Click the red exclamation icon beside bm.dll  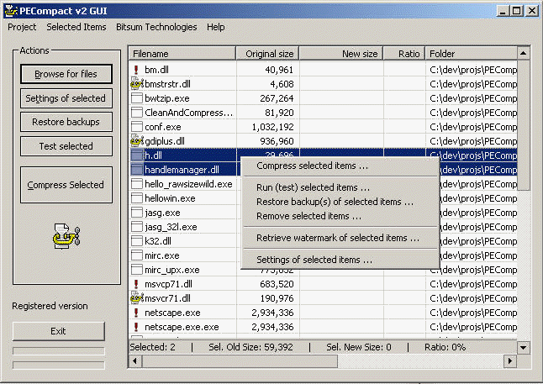tap(136, 70)
